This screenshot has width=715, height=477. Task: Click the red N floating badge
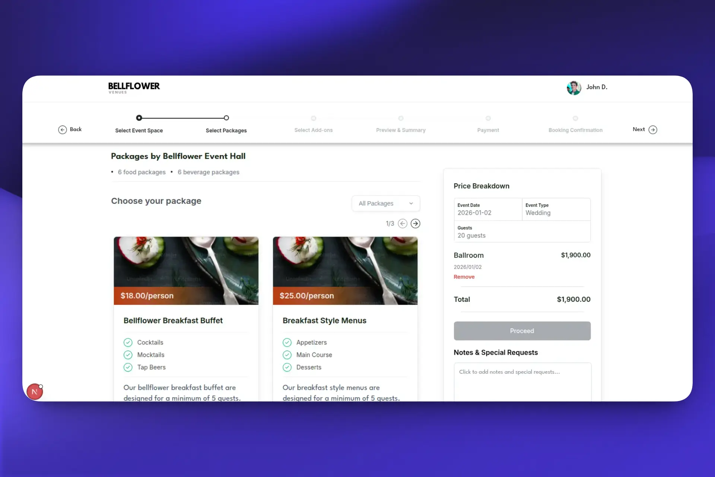35,392
